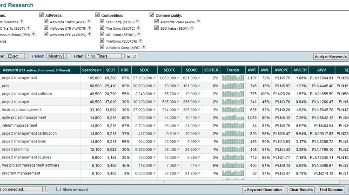Viewport: 349px width, 195px height.
Task: Click the plus icon next to SEO Comp (SEOC)
Action: (x=137, y=21)
